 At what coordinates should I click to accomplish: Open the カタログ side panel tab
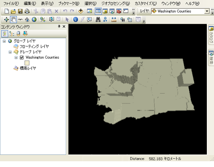coord(211,35)
